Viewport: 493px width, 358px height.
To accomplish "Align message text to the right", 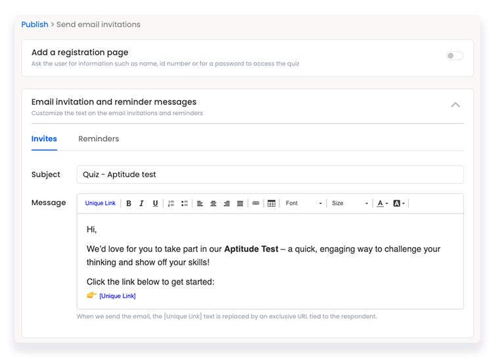I will pos(227,204).
